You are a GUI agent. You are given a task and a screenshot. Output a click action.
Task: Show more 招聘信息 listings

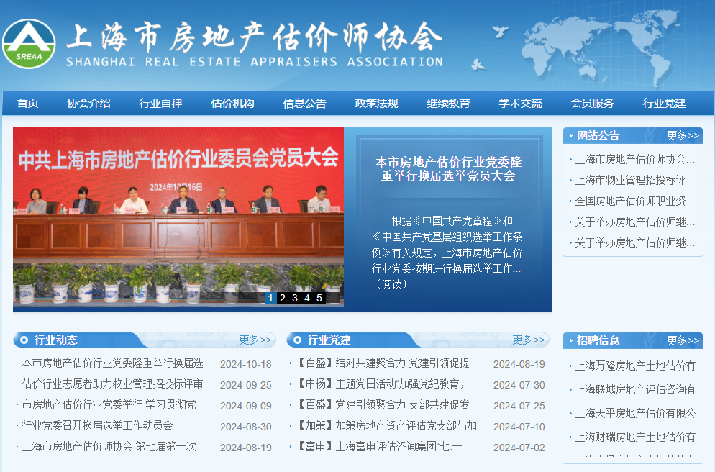[x=683, y=340]
